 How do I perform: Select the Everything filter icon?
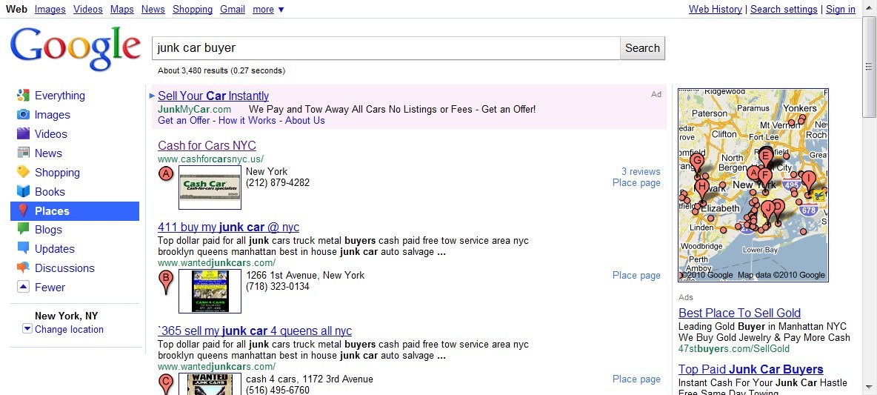(23, 96)
